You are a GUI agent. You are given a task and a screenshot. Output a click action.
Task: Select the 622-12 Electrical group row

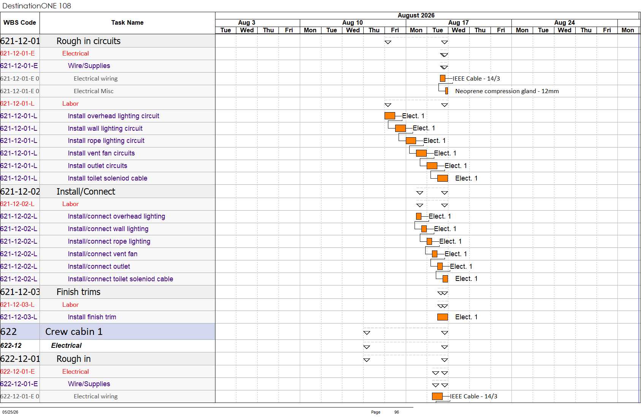pyautogui.click(x=108, y=346)
